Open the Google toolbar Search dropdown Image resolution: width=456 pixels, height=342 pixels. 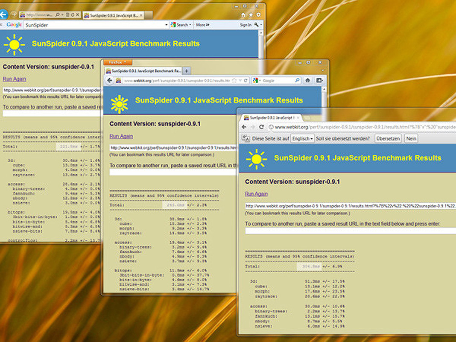[181, 25]
